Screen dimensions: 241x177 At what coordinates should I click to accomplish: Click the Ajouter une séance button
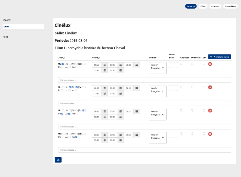(x=219, y=57)
